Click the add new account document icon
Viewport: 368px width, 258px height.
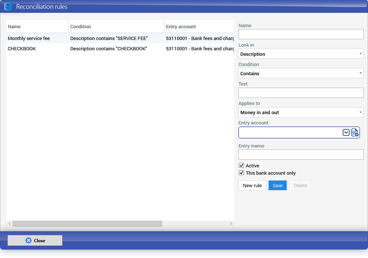(355, 132)
